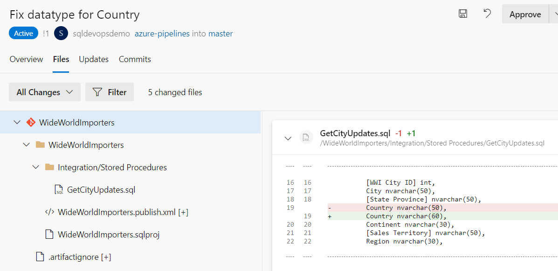
Task: Open the master branch link
Action: click(x=220, y=34)
